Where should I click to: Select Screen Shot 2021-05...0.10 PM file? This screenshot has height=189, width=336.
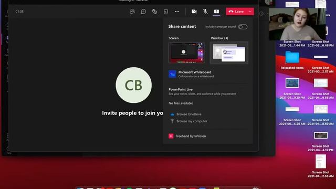(x=292, y=89)
